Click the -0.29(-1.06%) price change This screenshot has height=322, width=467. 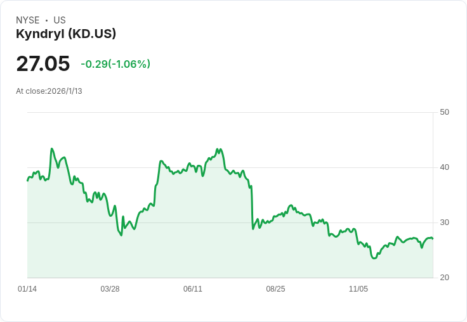point(115,64)
